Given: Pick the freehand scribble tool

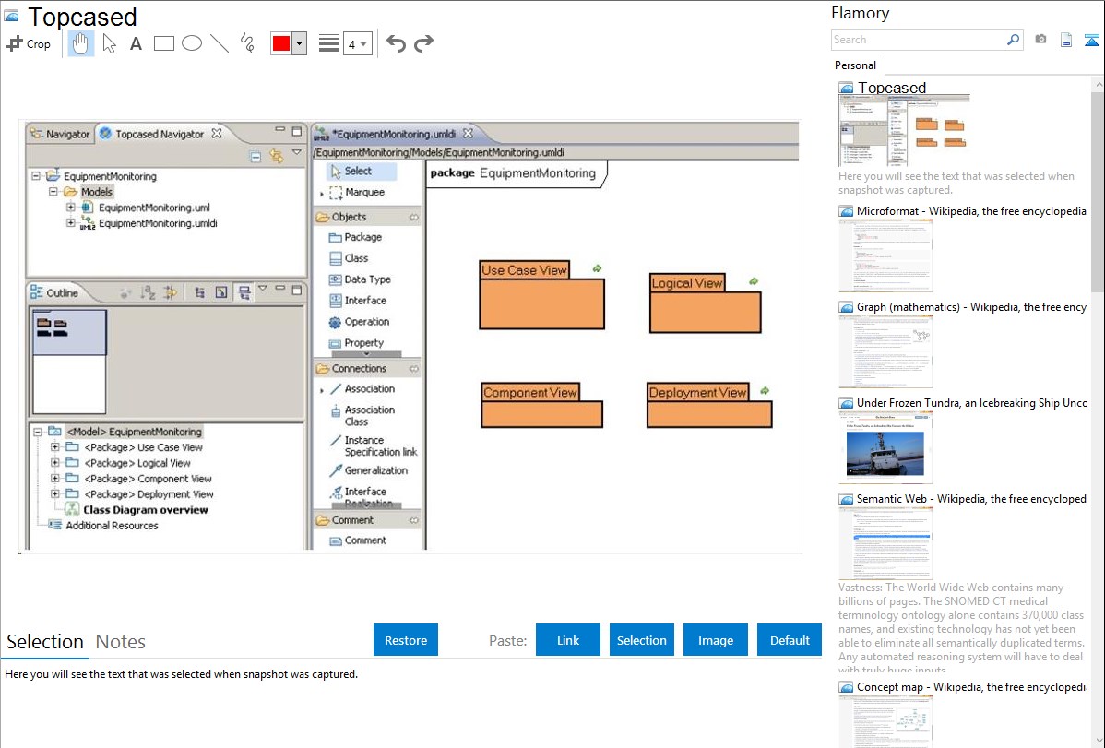Looking at the screenshot, I should pyautogui.click(x=247, y=43).
